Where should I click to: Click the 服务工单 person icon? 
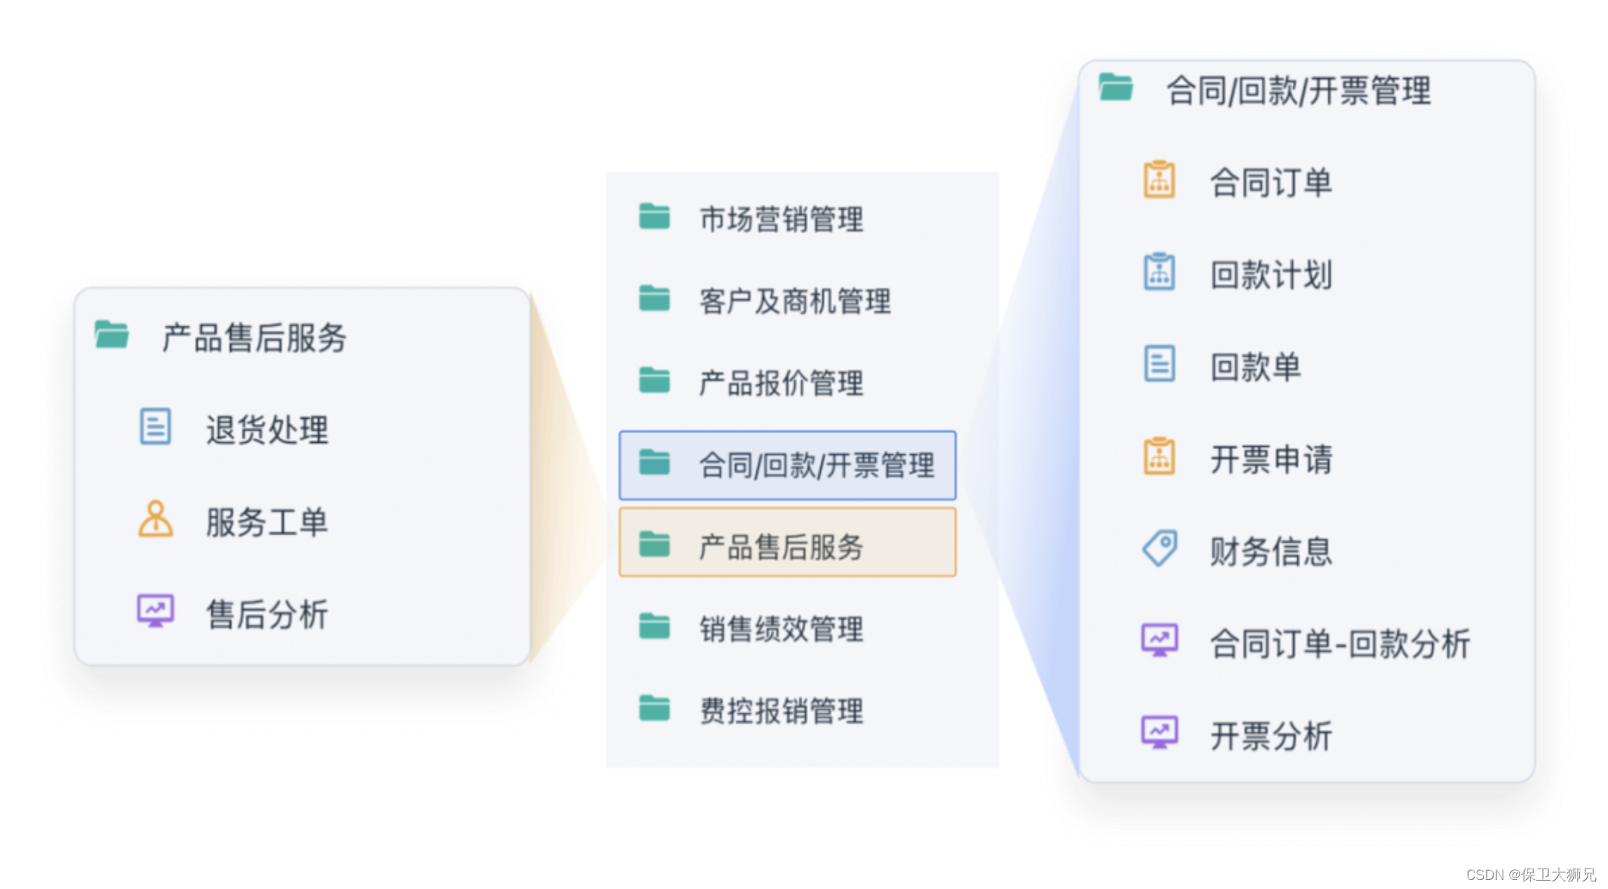point(155,520)
